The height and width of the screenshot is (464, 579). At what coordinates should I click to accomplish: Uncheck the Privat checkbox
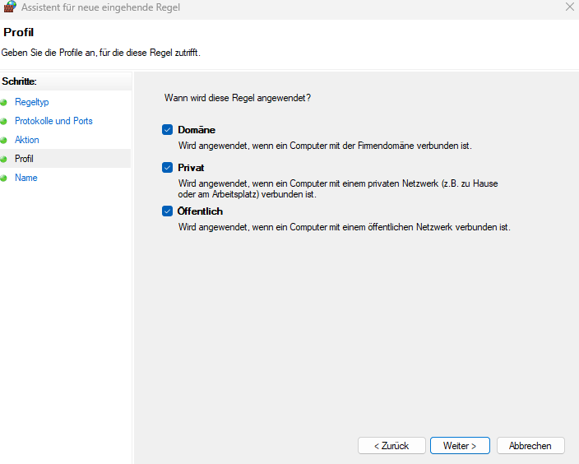[168, 167]
